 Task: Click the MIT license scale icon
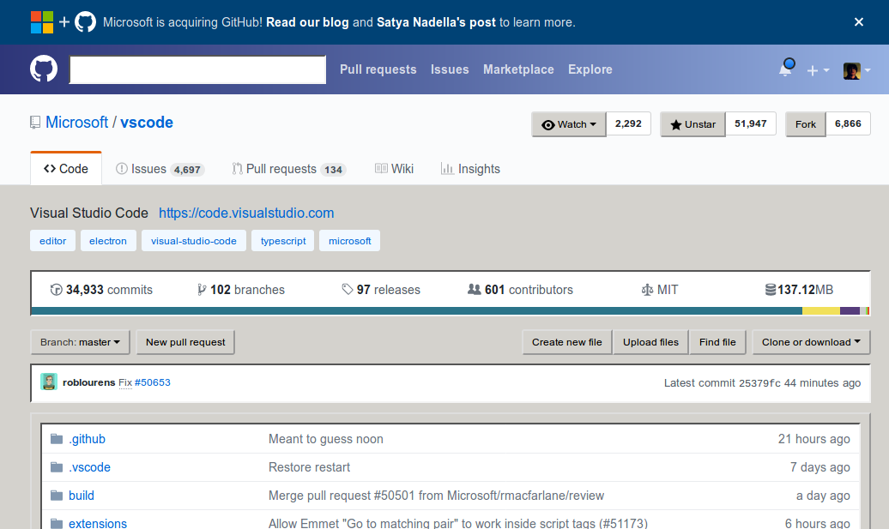point(649,290)
